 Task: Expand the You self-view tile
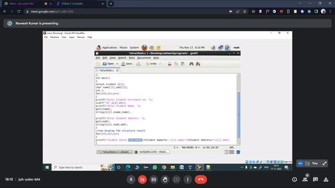click(x=325, y=163)
